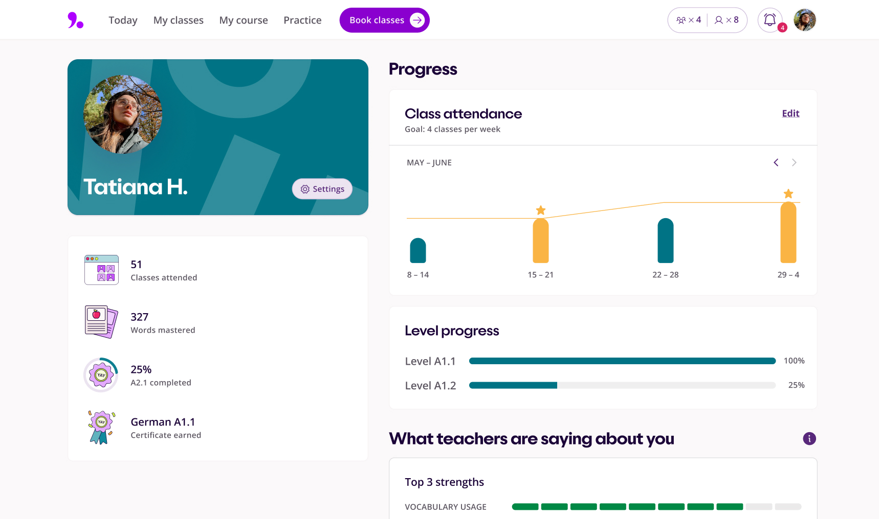Viewport: 879px width, 519px height.
Task: Navigate to My classes
Action: (178, 20)
